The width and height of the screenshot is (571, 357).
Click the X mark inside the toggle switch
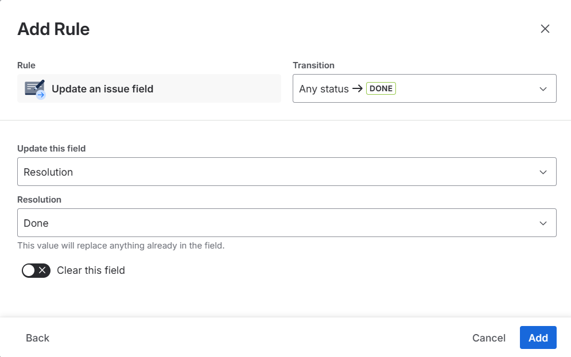pos(42,270)
